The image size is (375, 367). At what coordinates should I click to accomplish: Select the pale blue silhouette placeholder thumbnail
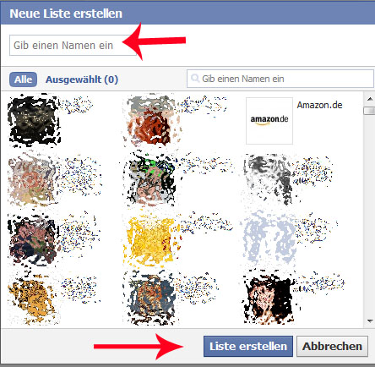(x=269, y=239)
